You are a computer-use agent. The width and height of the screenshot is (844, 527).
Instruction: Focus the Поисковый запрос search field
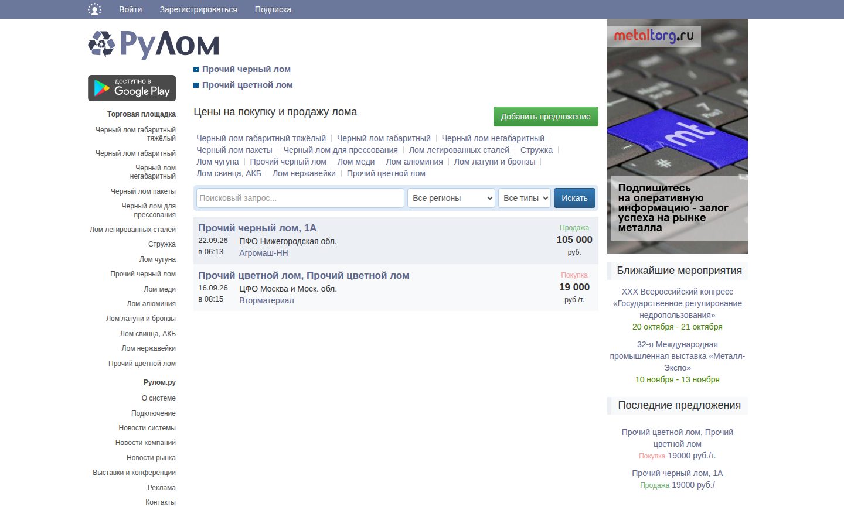click(300, 198)
